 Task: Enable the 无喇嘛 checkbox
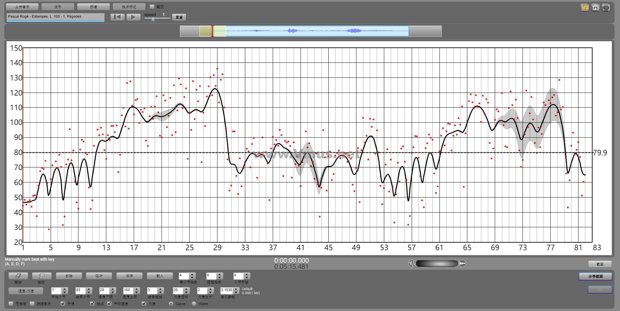pyautogui.click(x=11, y=303)
